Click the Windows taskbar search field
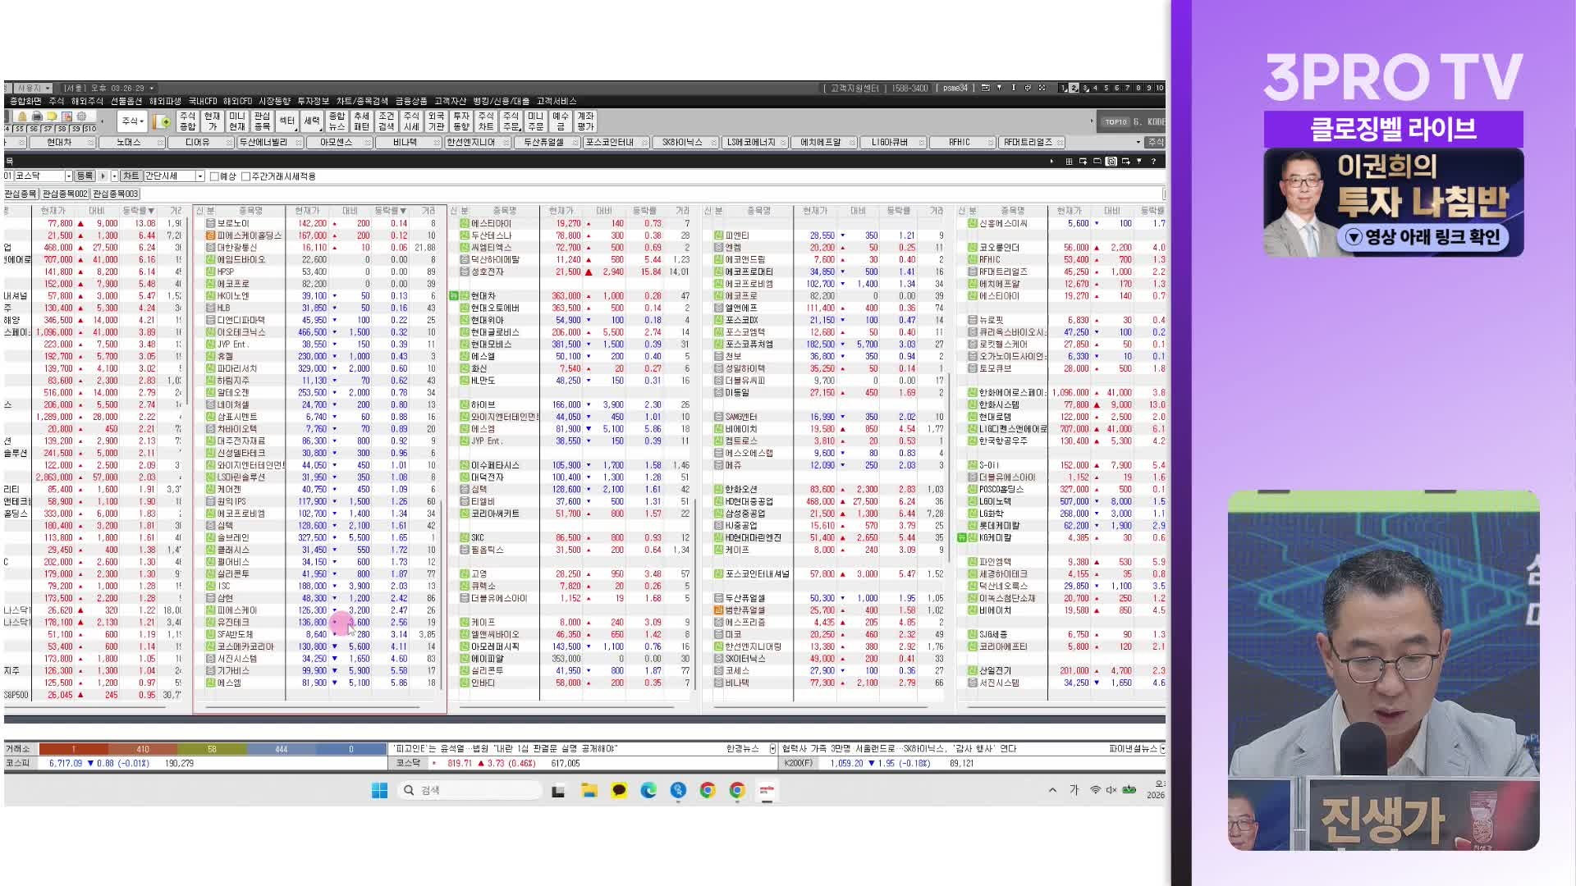This screenshot has width=1576, height=886. click(x=470, y=790)
